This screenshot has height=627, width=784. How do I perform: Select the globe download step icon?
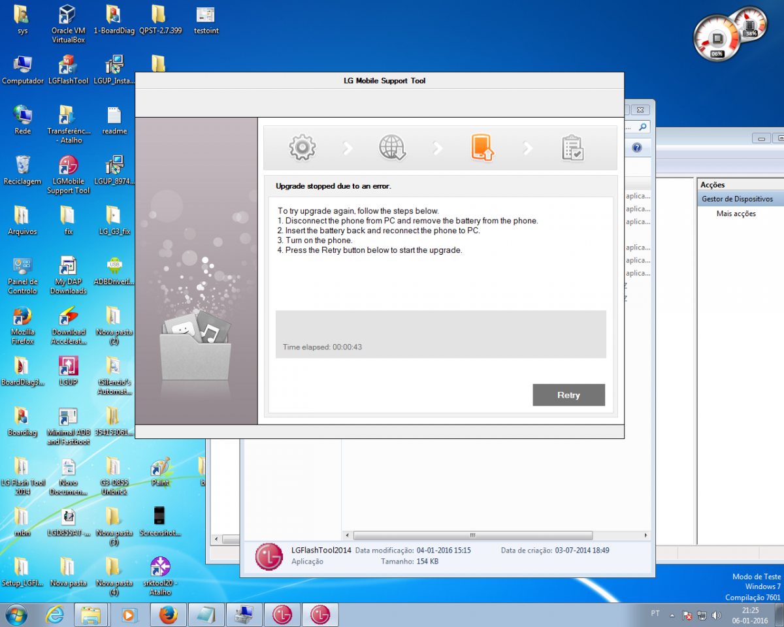(393, 148)
